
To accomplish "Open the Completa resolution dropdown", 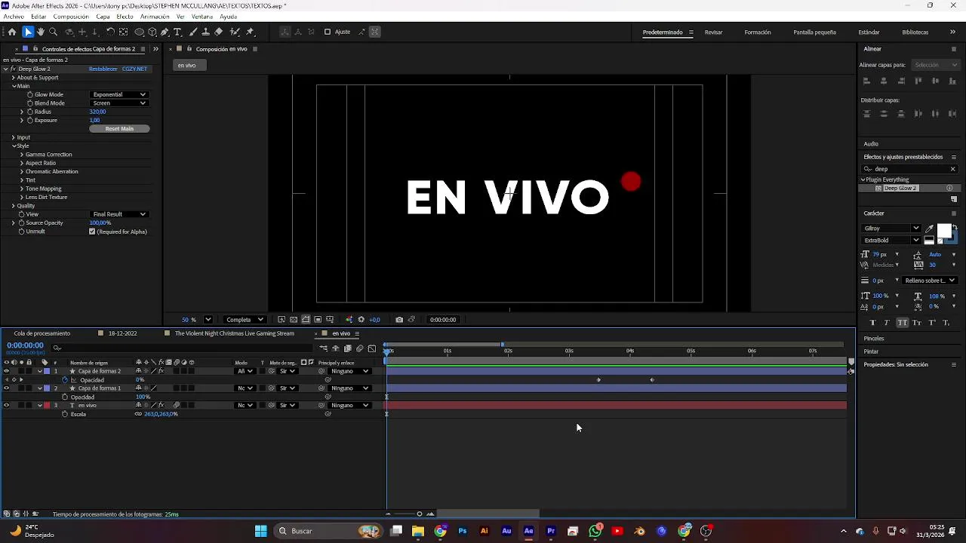I will (x=245, y=320).
